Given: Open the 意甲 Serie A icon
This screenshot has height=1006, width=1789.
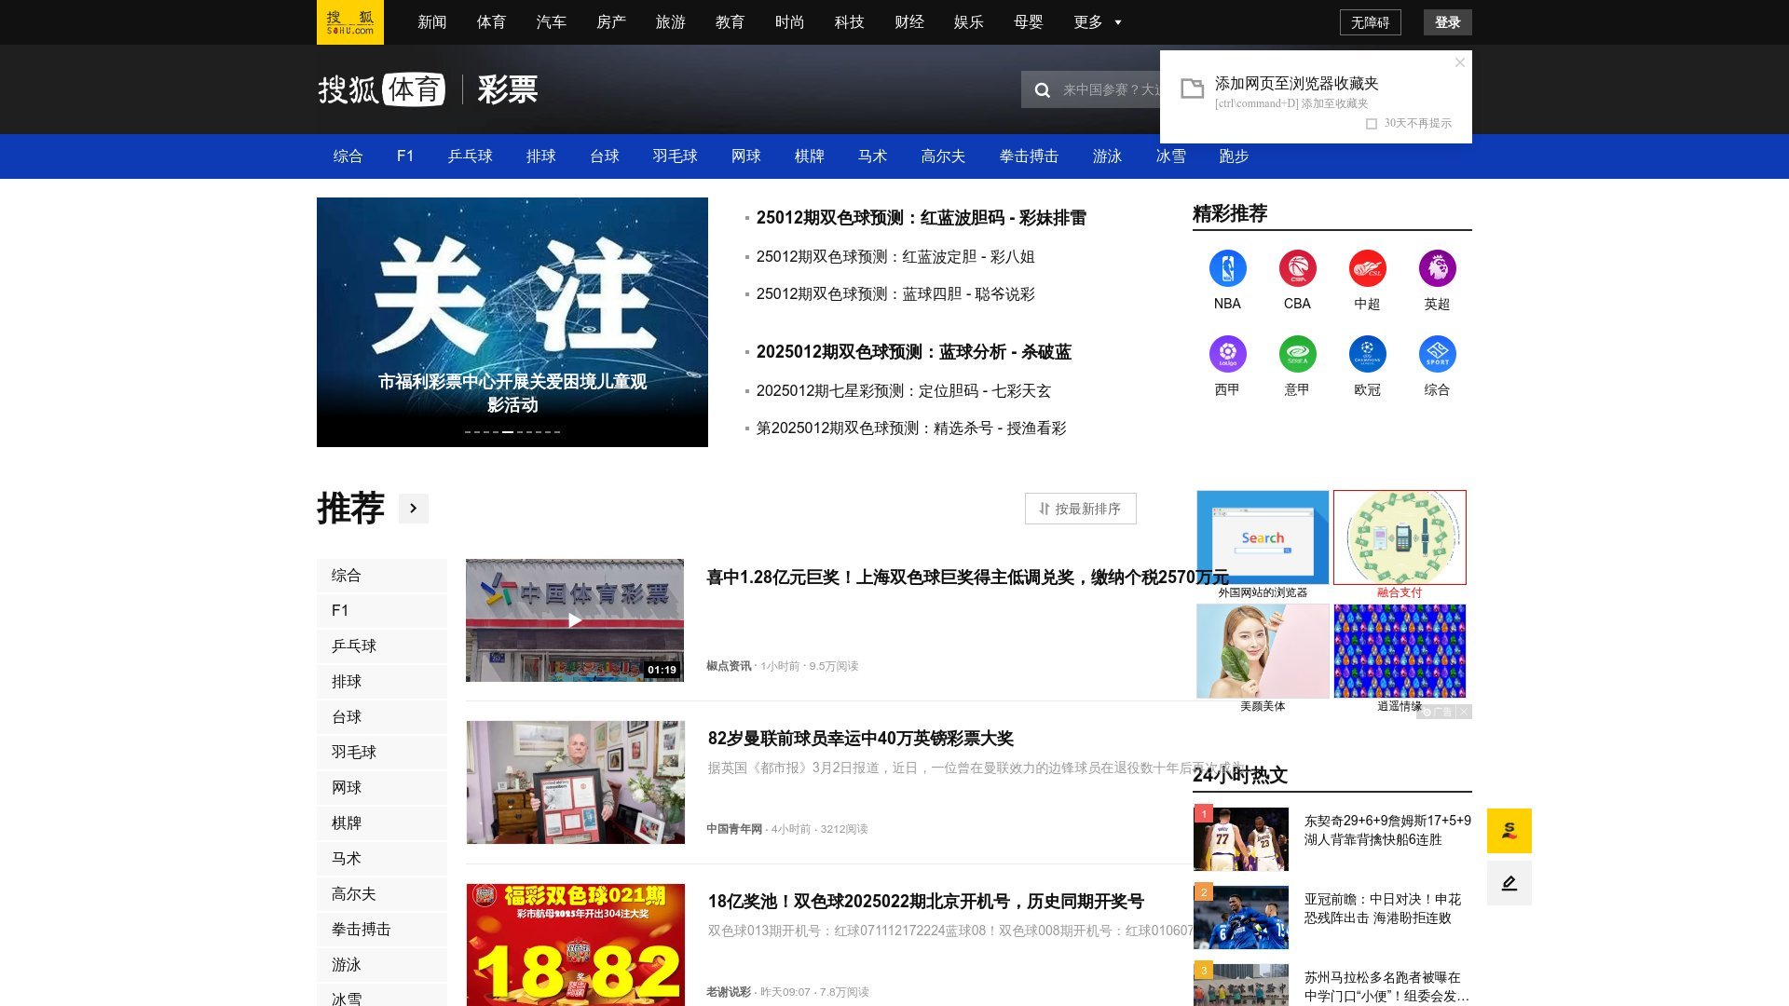Looking at the screenshot, I should tap(1297, 354).
